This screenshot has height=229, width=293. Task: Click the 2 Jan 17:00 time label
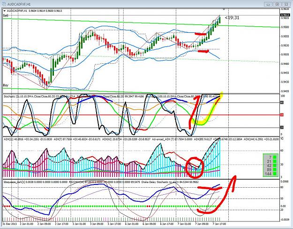61,224
